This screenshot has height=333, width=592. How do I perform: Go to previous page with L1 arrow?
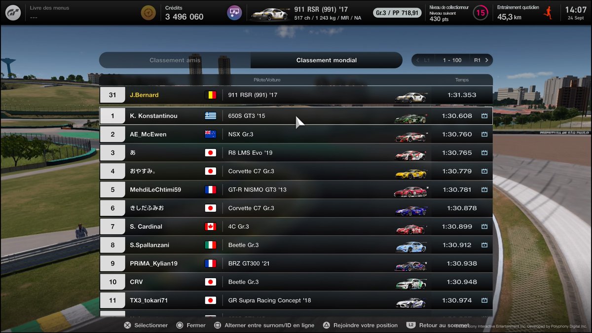(x=423, y=60)
